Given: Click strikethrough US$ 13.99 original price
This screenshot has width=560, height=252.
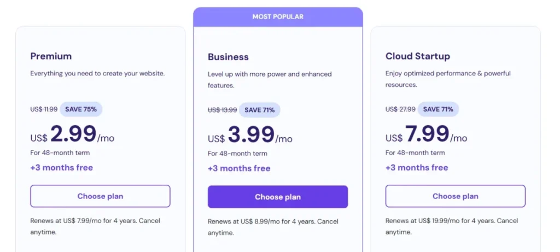Looking at the screenshot, I should 222,110.
